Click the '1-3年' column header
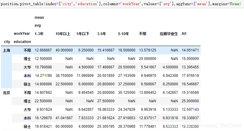This screenshot has width=244, height=131. click(39, 34)
